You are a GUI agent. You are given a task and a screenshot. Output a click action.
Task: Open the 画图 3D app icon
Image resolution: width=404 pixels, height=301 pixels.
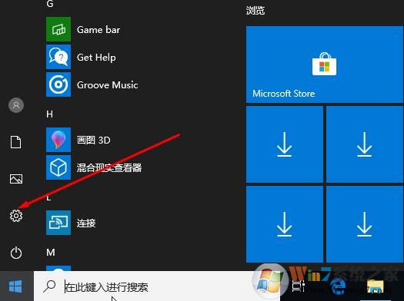click(58, 140)
